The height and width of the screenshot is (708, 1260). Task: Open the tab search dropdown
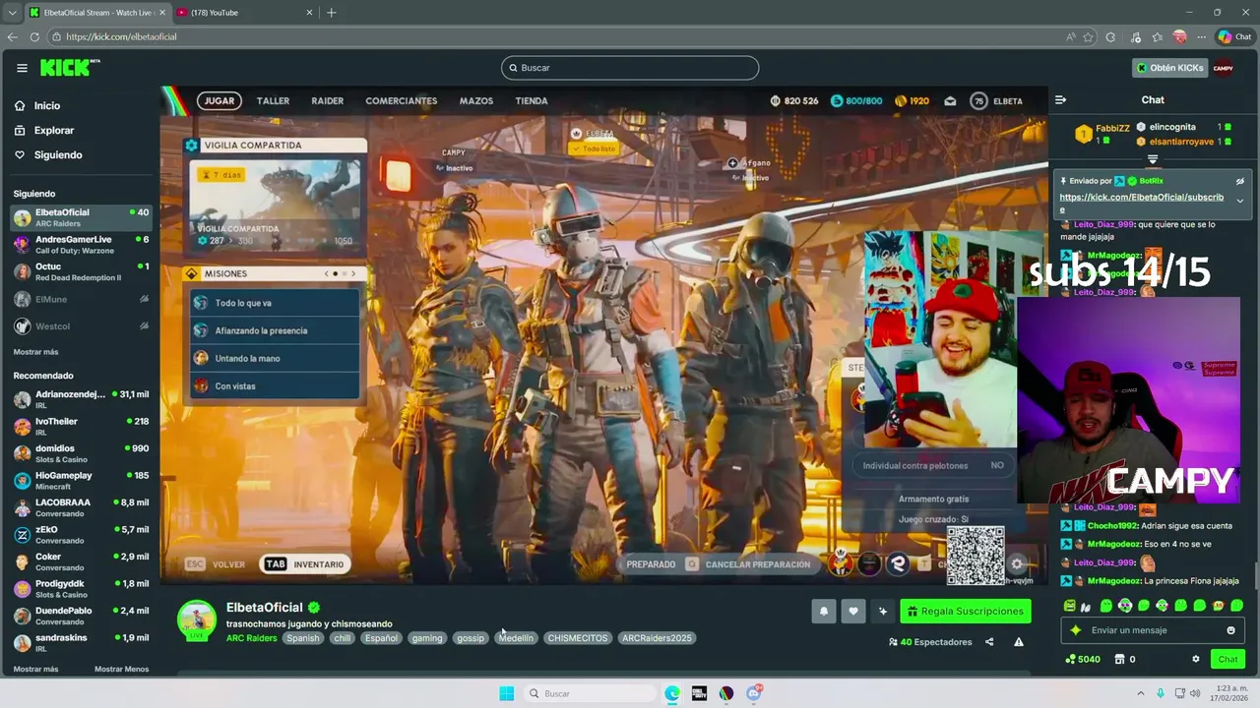pyautogui.click(x=12, y=13)
